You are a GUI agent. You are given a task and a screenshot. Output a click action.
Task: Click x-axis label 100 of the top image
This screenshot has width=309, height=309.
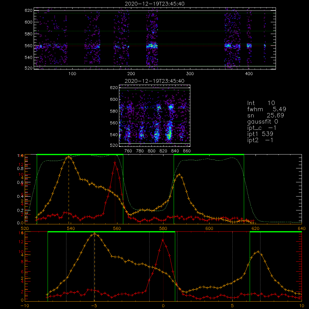[x=72, y=74]
